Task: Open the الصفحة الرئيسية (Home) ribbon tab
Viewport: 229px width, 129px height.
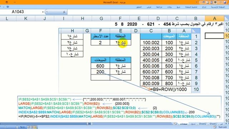Action: point(218,7)
